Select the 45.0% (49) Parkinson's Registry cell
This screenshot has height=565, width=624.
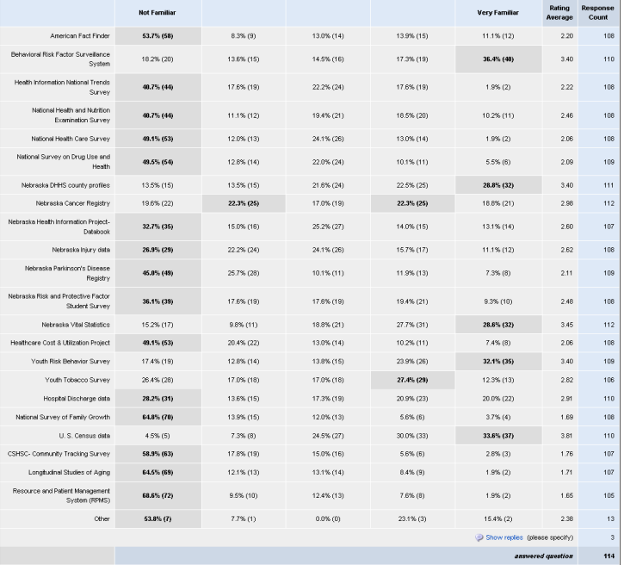click(x=158, y=273)
